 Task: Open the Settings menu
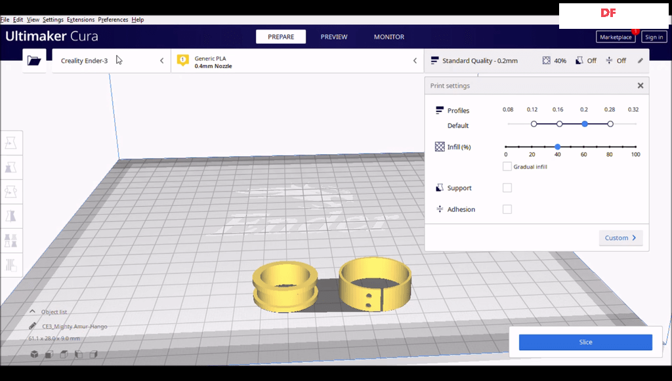click(x=53, y=20)
